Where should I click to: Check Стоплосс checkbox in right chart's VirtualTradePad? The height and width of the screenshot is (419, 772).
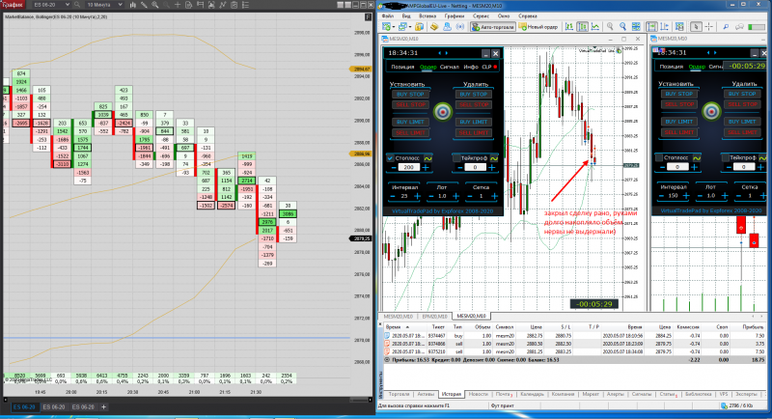tap(659, 157)
